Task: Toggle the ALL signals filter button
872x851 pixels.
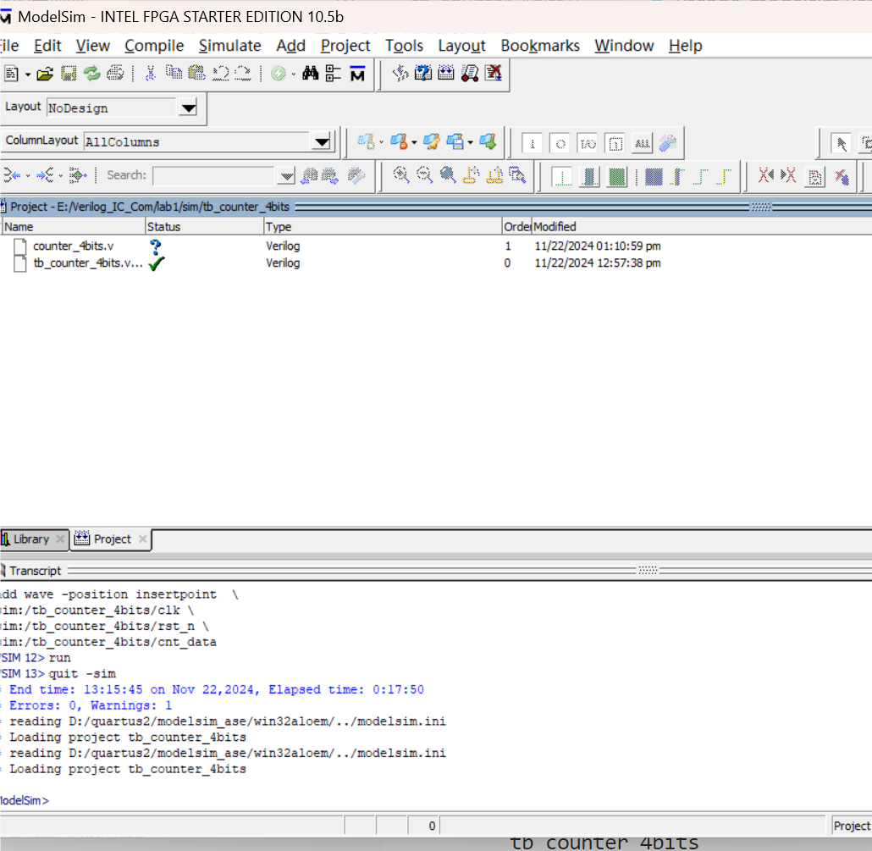Action: pyautogui.click(x=643, y=143)
